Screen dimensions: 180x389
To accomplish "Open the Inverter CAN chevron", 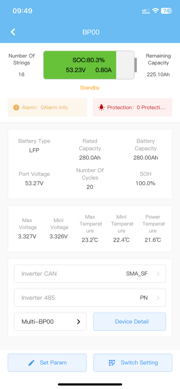I will tap(158, 274).
